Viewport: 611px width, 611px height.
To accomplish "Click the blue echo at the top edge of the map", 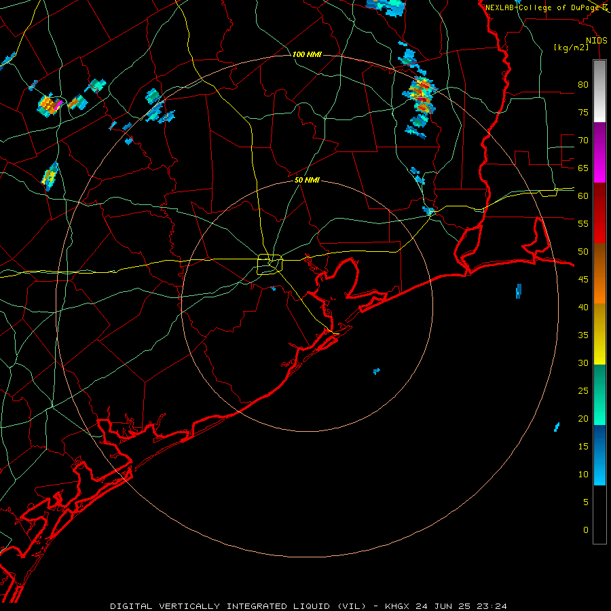I will pyautogui.click(x=386, y=7).
